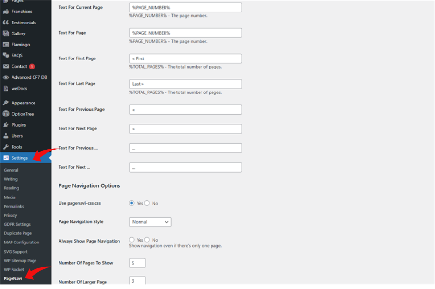Click the Users person icon
Screen dimensions: 435x289
6,136
